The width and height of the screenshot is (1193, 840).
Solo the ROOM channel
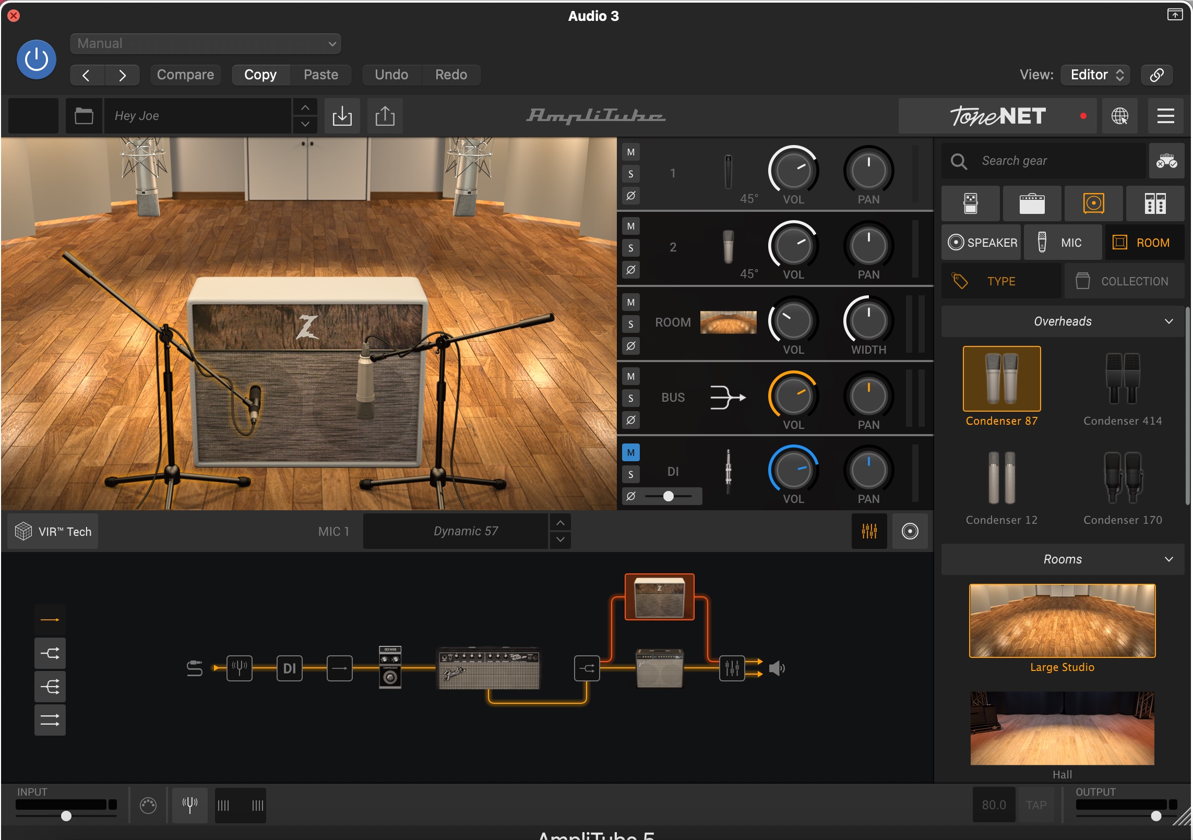630,325
